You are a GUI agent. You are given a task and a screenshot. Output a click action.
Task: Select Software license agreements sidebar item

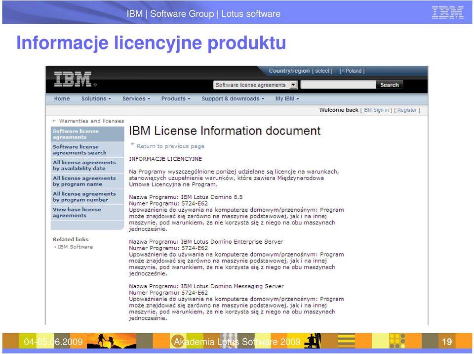(87, 134)
